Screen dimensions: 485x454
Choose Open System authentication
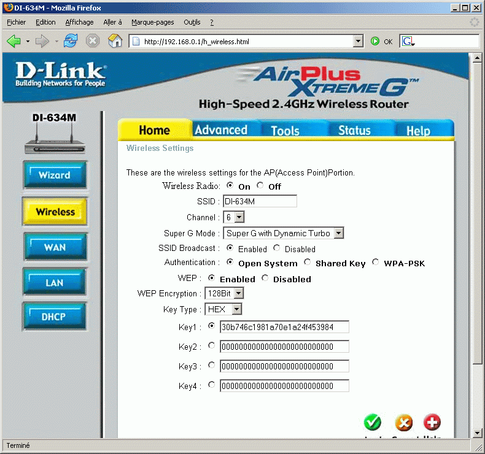tap(230, 262)
